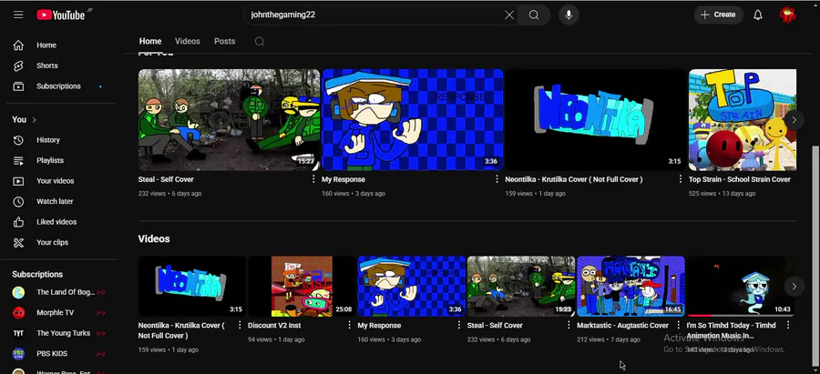Screen dimensions: 820x374
Task: Show next videos in Videos row arrow
Action: point(794,287)
